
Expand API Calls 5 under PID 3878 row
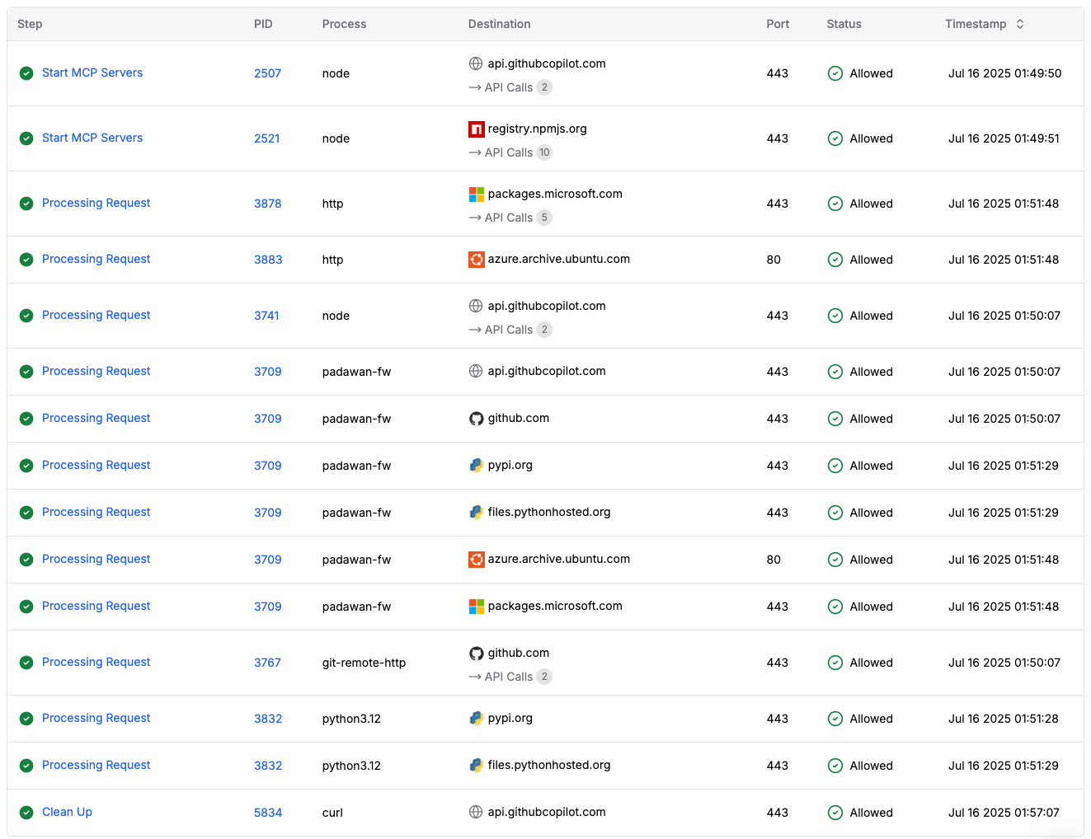click(510, 218)
